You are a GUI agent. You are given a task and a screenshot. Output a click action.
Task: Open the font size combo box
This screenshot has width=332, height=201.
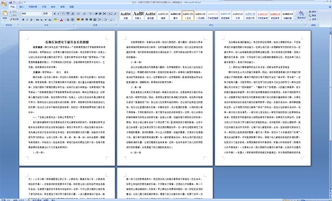tap(47, 13)
